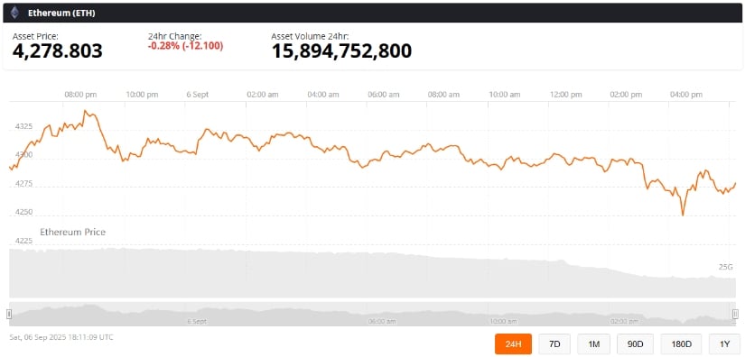Click the Ethereum diamond logo icon
This screenshot has width=745, height=357.
[x=14, y=13]
